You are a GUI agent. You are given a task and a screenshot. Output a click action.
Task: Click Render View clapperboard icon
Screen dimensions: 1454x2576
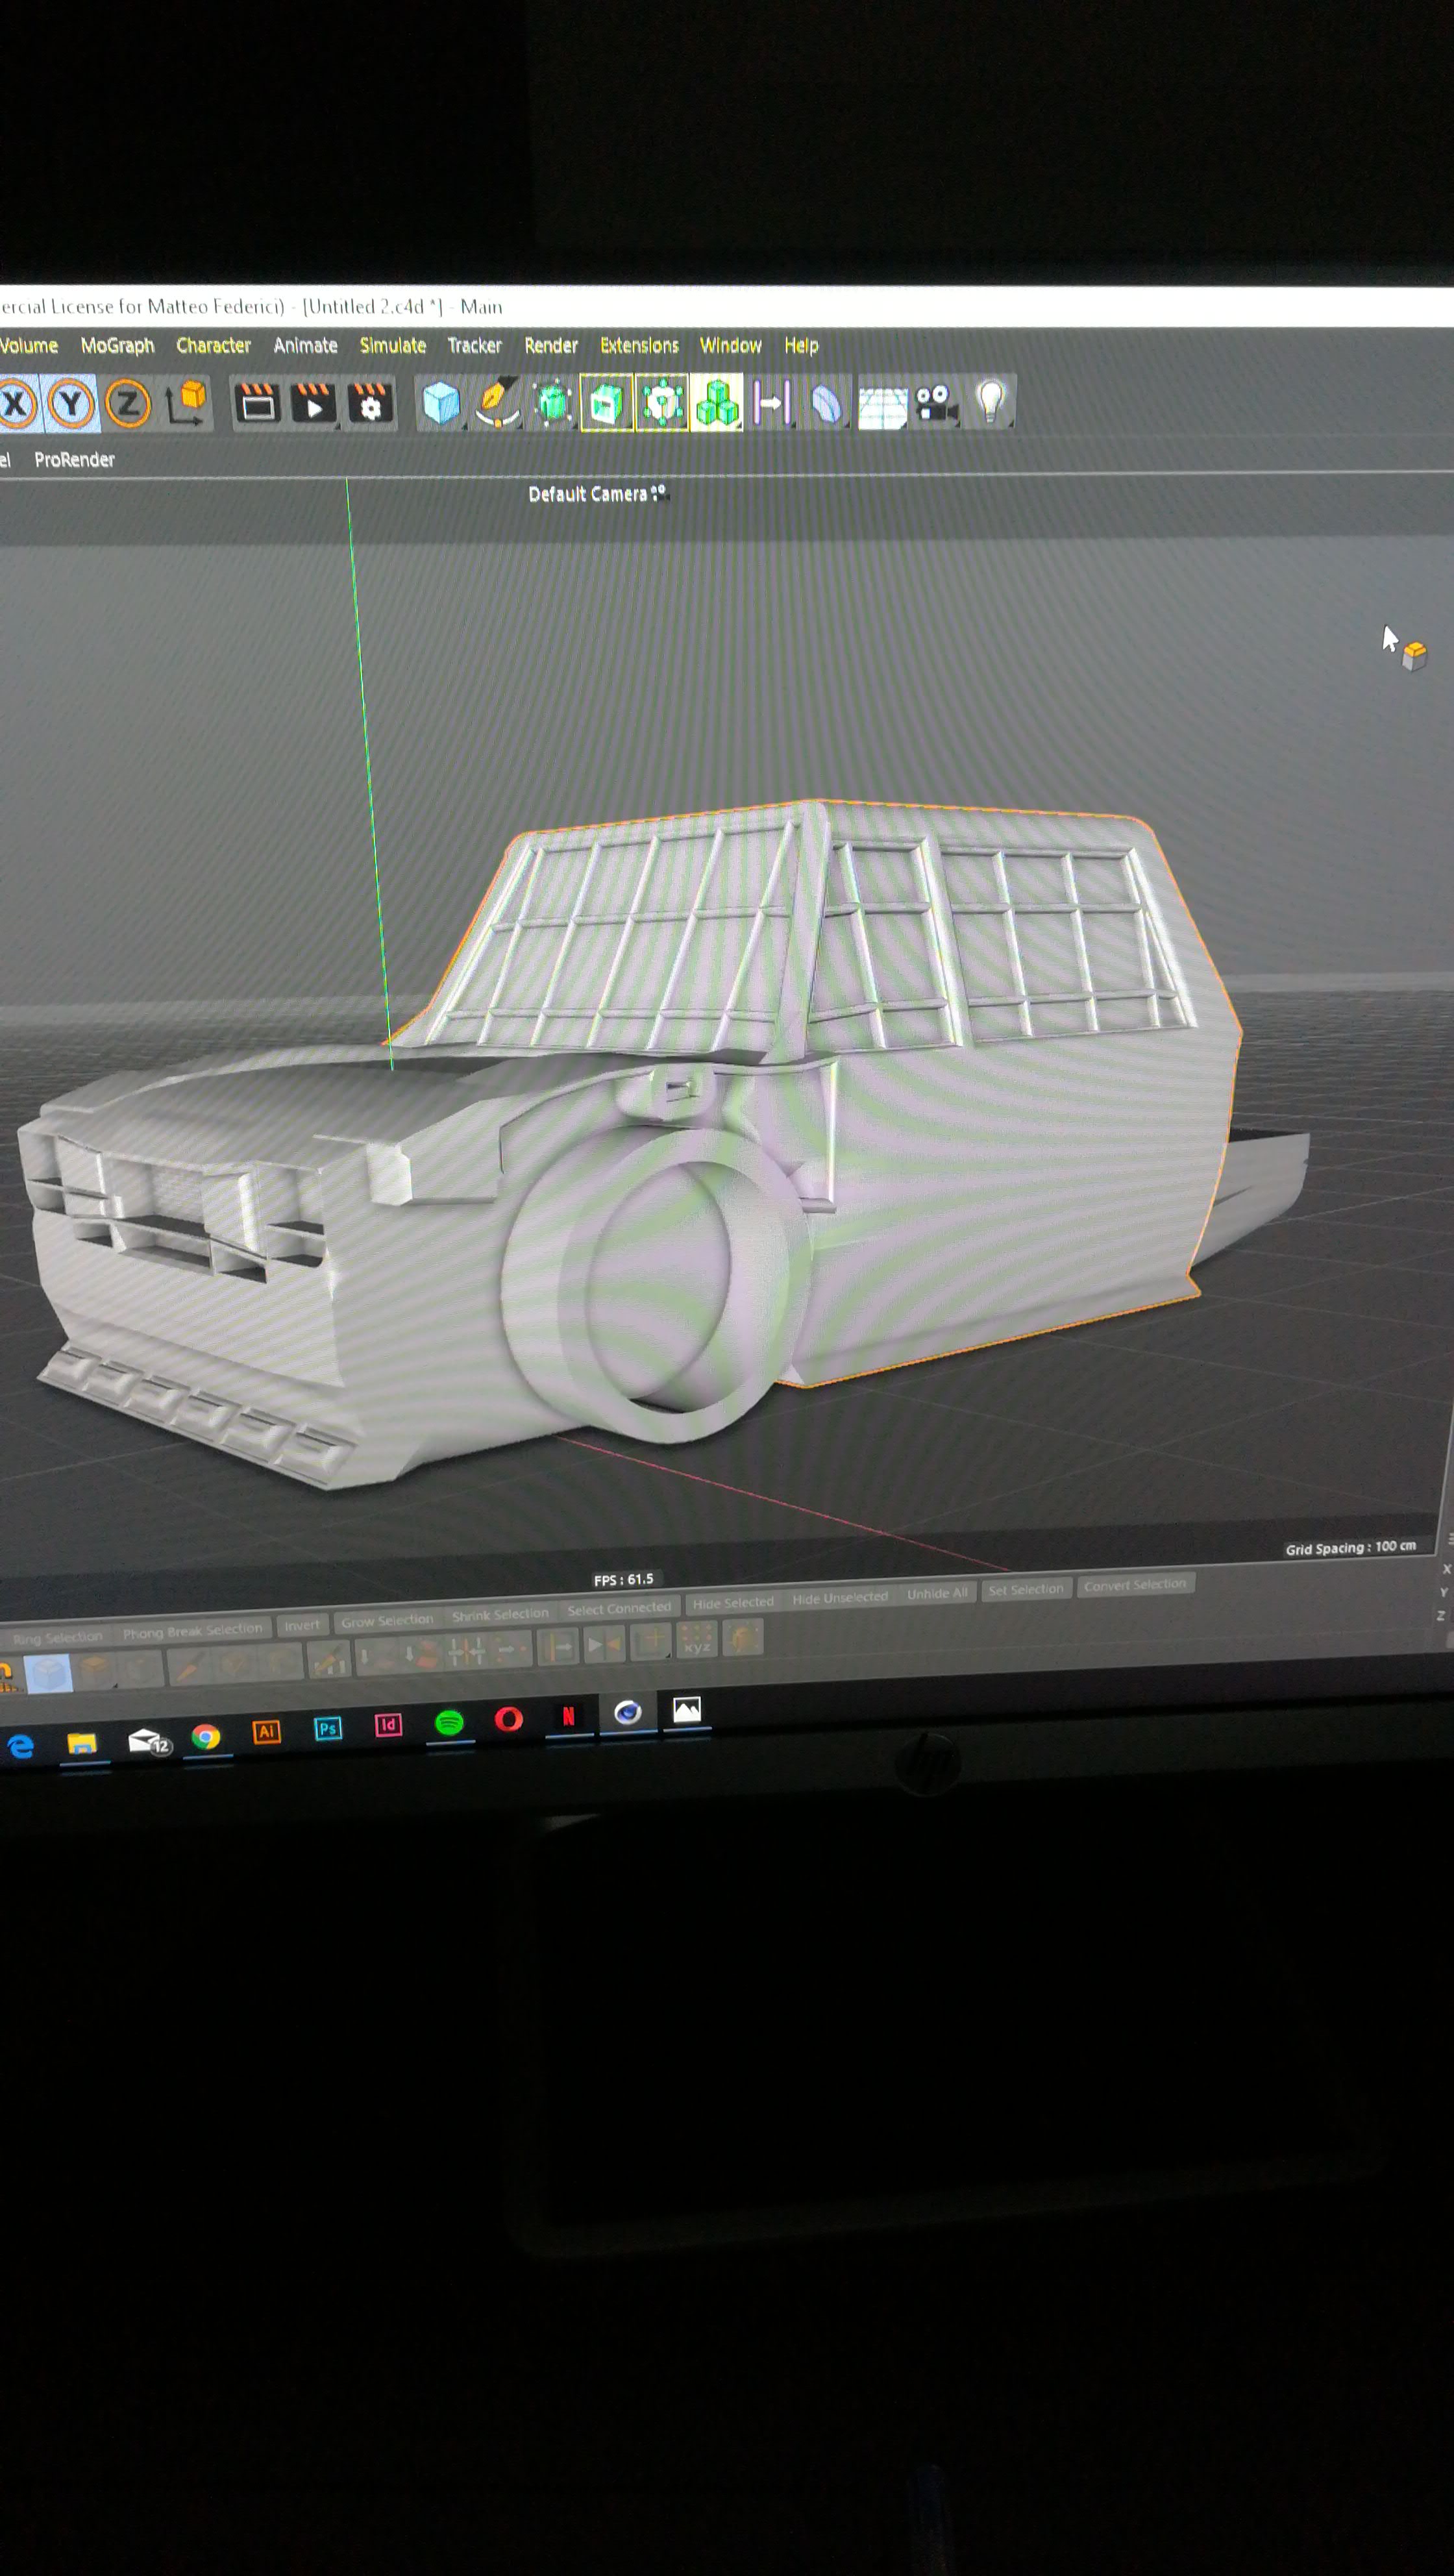[257, 403]
